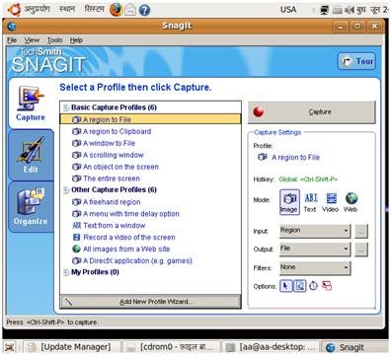Click the USA keyboard layout indicator
The width and height of the screenshot is (391, 355).
[x=288, y=10]
